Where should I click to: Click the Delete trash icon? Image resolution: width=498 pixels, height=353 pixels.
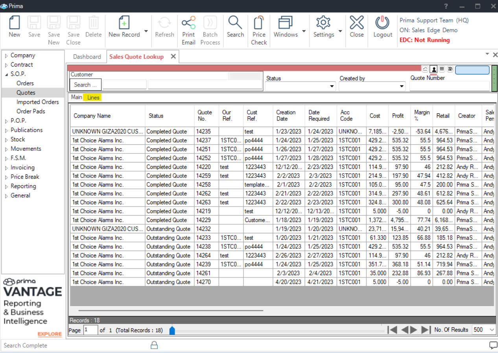94,23
